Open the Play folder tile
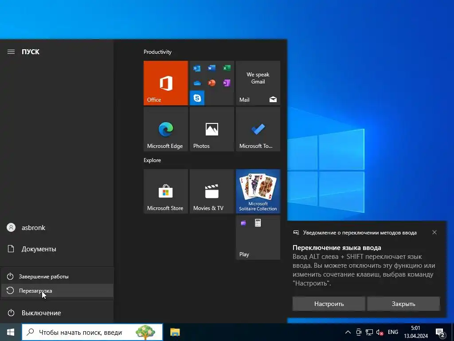The image size is (454, 341). coord(258,238)
